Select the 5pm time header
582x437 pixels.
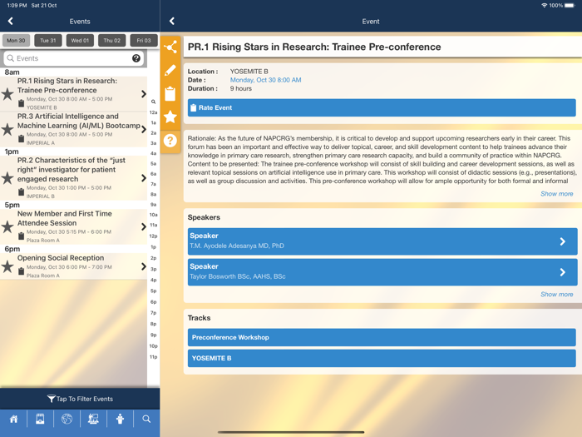(12, 205)
